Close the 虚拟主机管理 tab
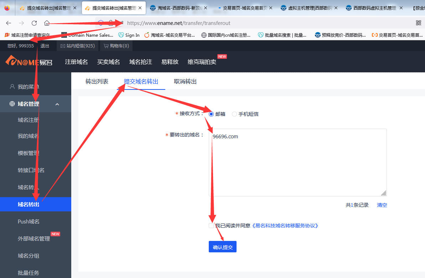 336,8
